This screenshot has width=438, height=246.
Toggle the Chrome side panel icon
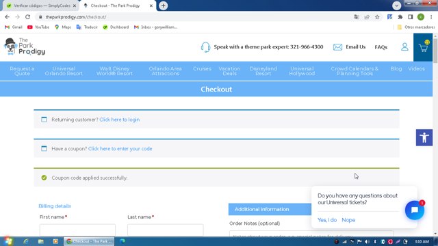tap(411, 17)
